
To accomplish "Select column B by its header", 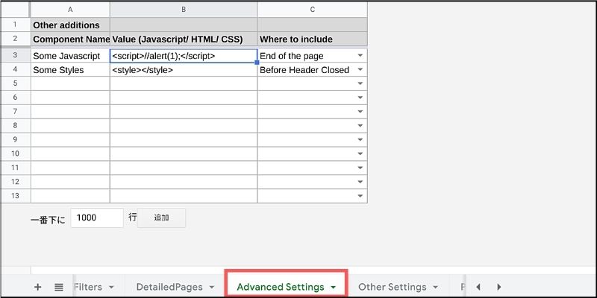I will point(183,9).
